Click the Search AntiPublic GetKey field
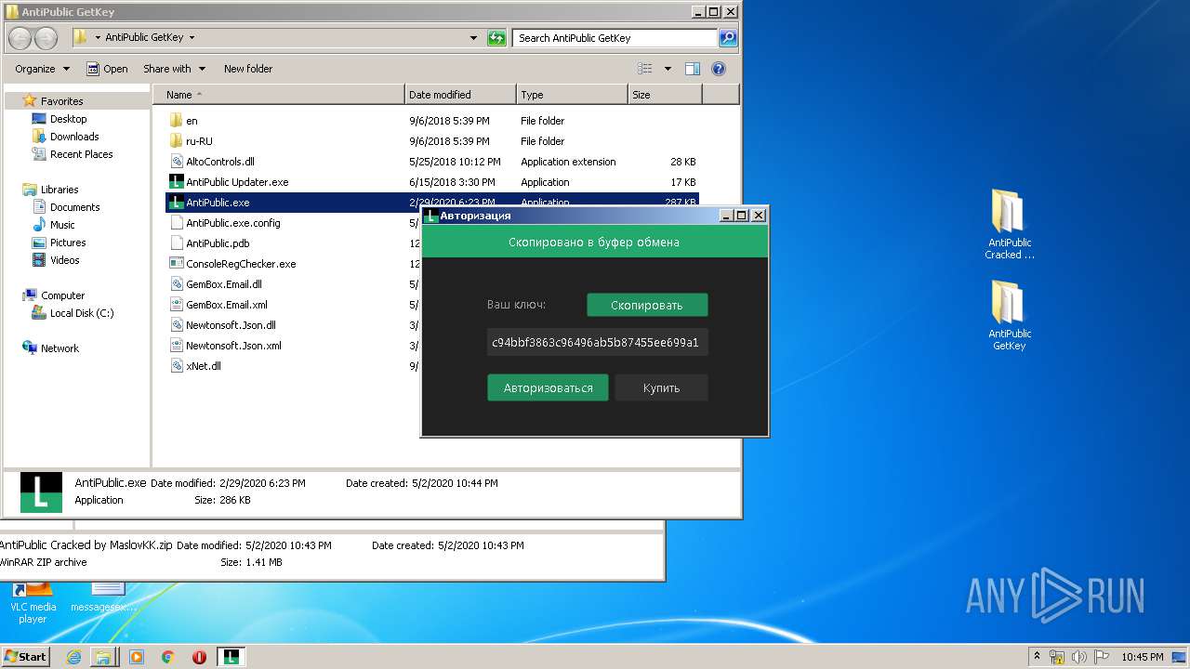 615,38
